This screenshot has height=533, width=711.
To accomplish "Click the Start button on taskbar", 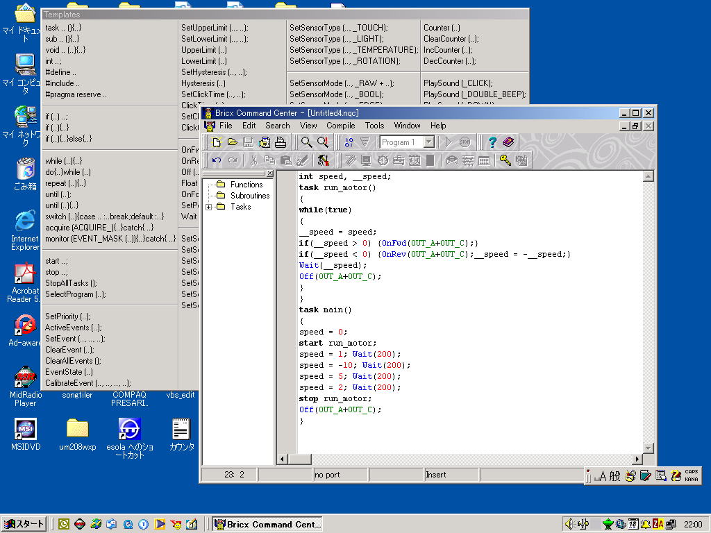I will [24, 524].
